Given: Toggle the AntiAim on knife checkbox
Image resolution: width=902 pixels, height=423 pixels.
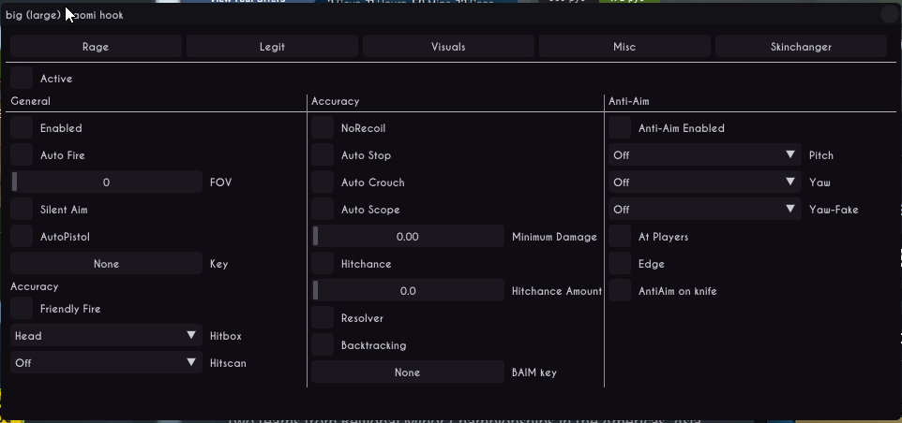Looking at the screenshot, I should click(x=620, y=291).
